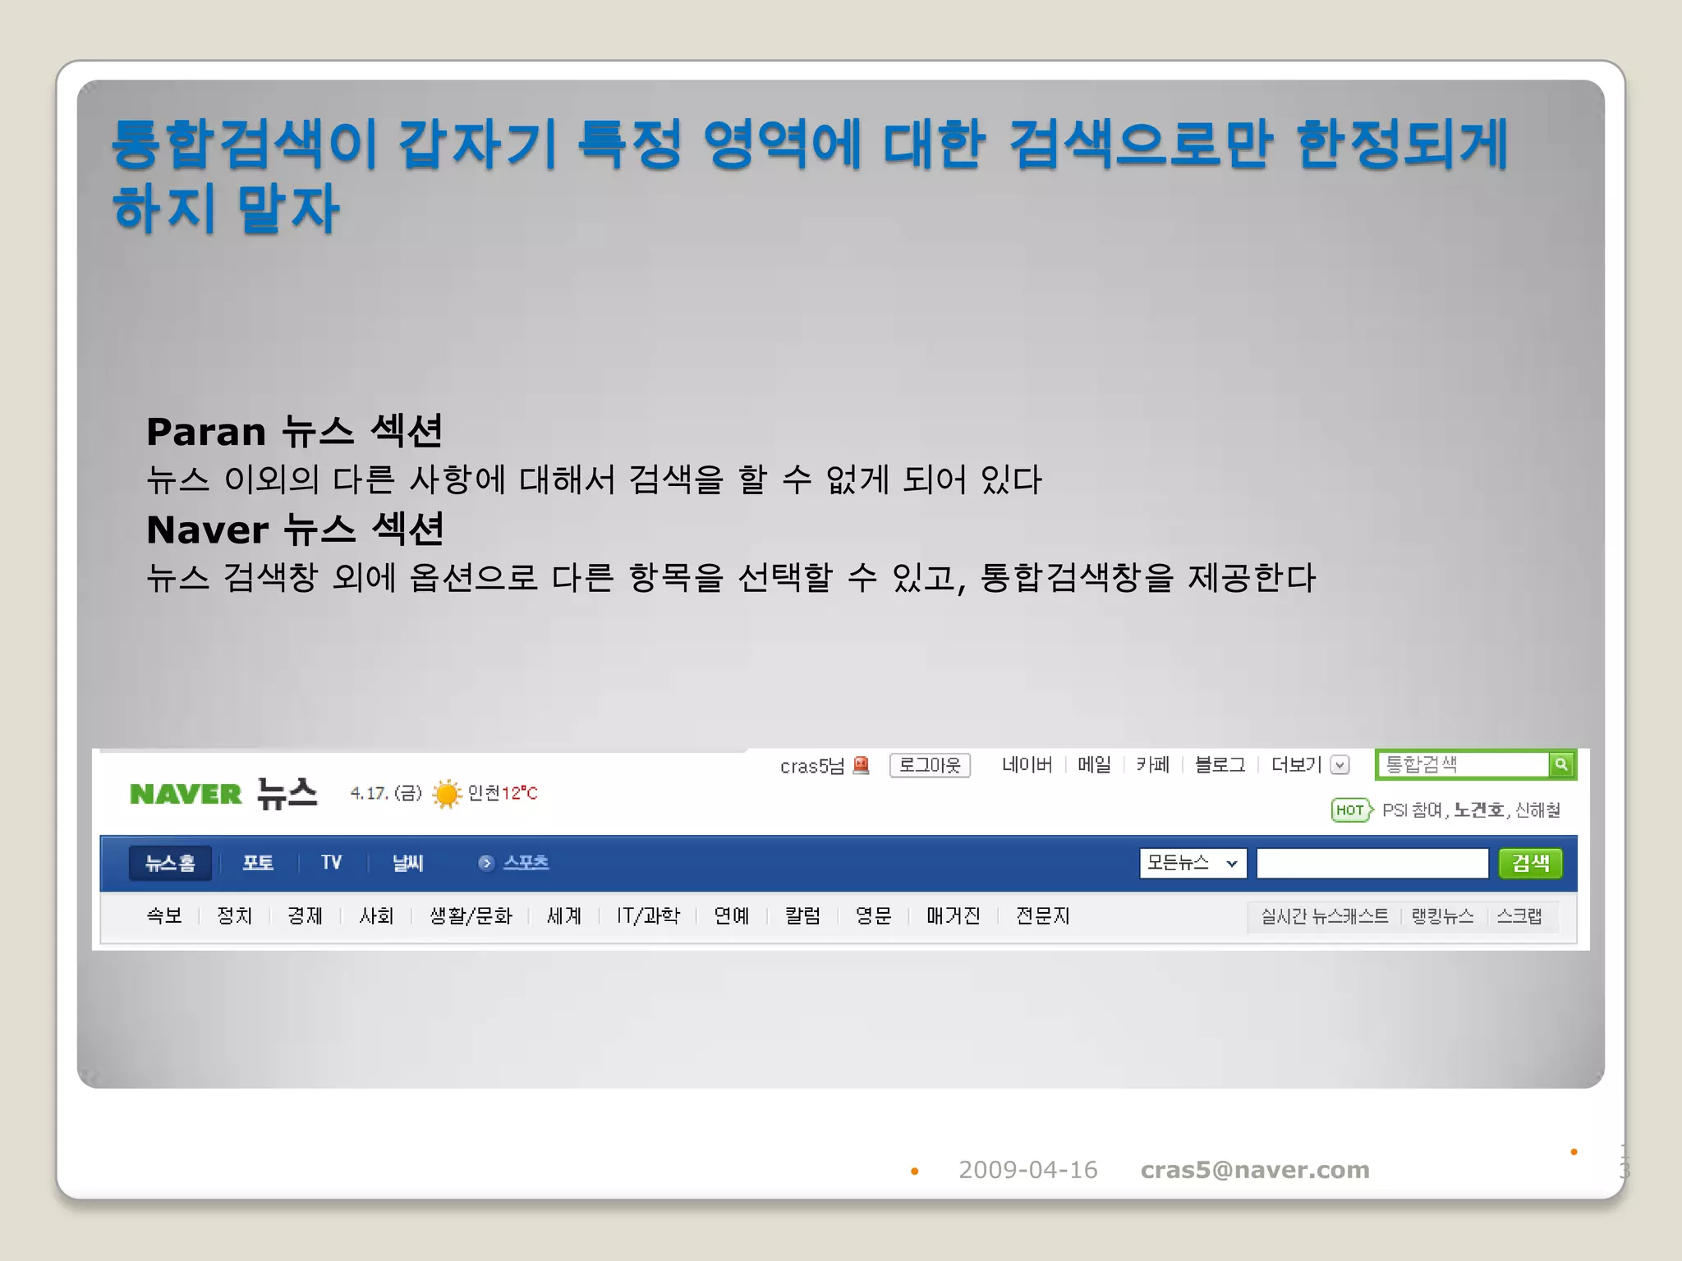
Task: Click the 더보기 link
Action: tap(1296, 765)
